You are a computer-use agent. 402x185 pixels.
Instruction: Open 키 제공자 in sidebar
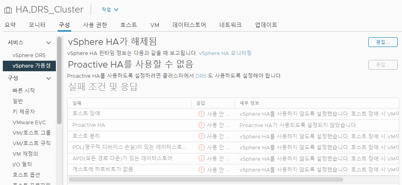[x=23, y=112]
